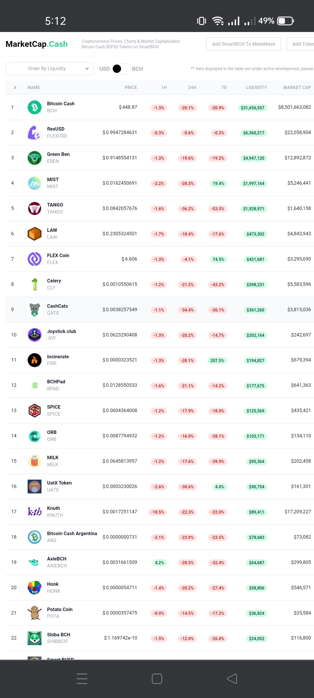Sort by the 24H column header

(x=192, y=88)
